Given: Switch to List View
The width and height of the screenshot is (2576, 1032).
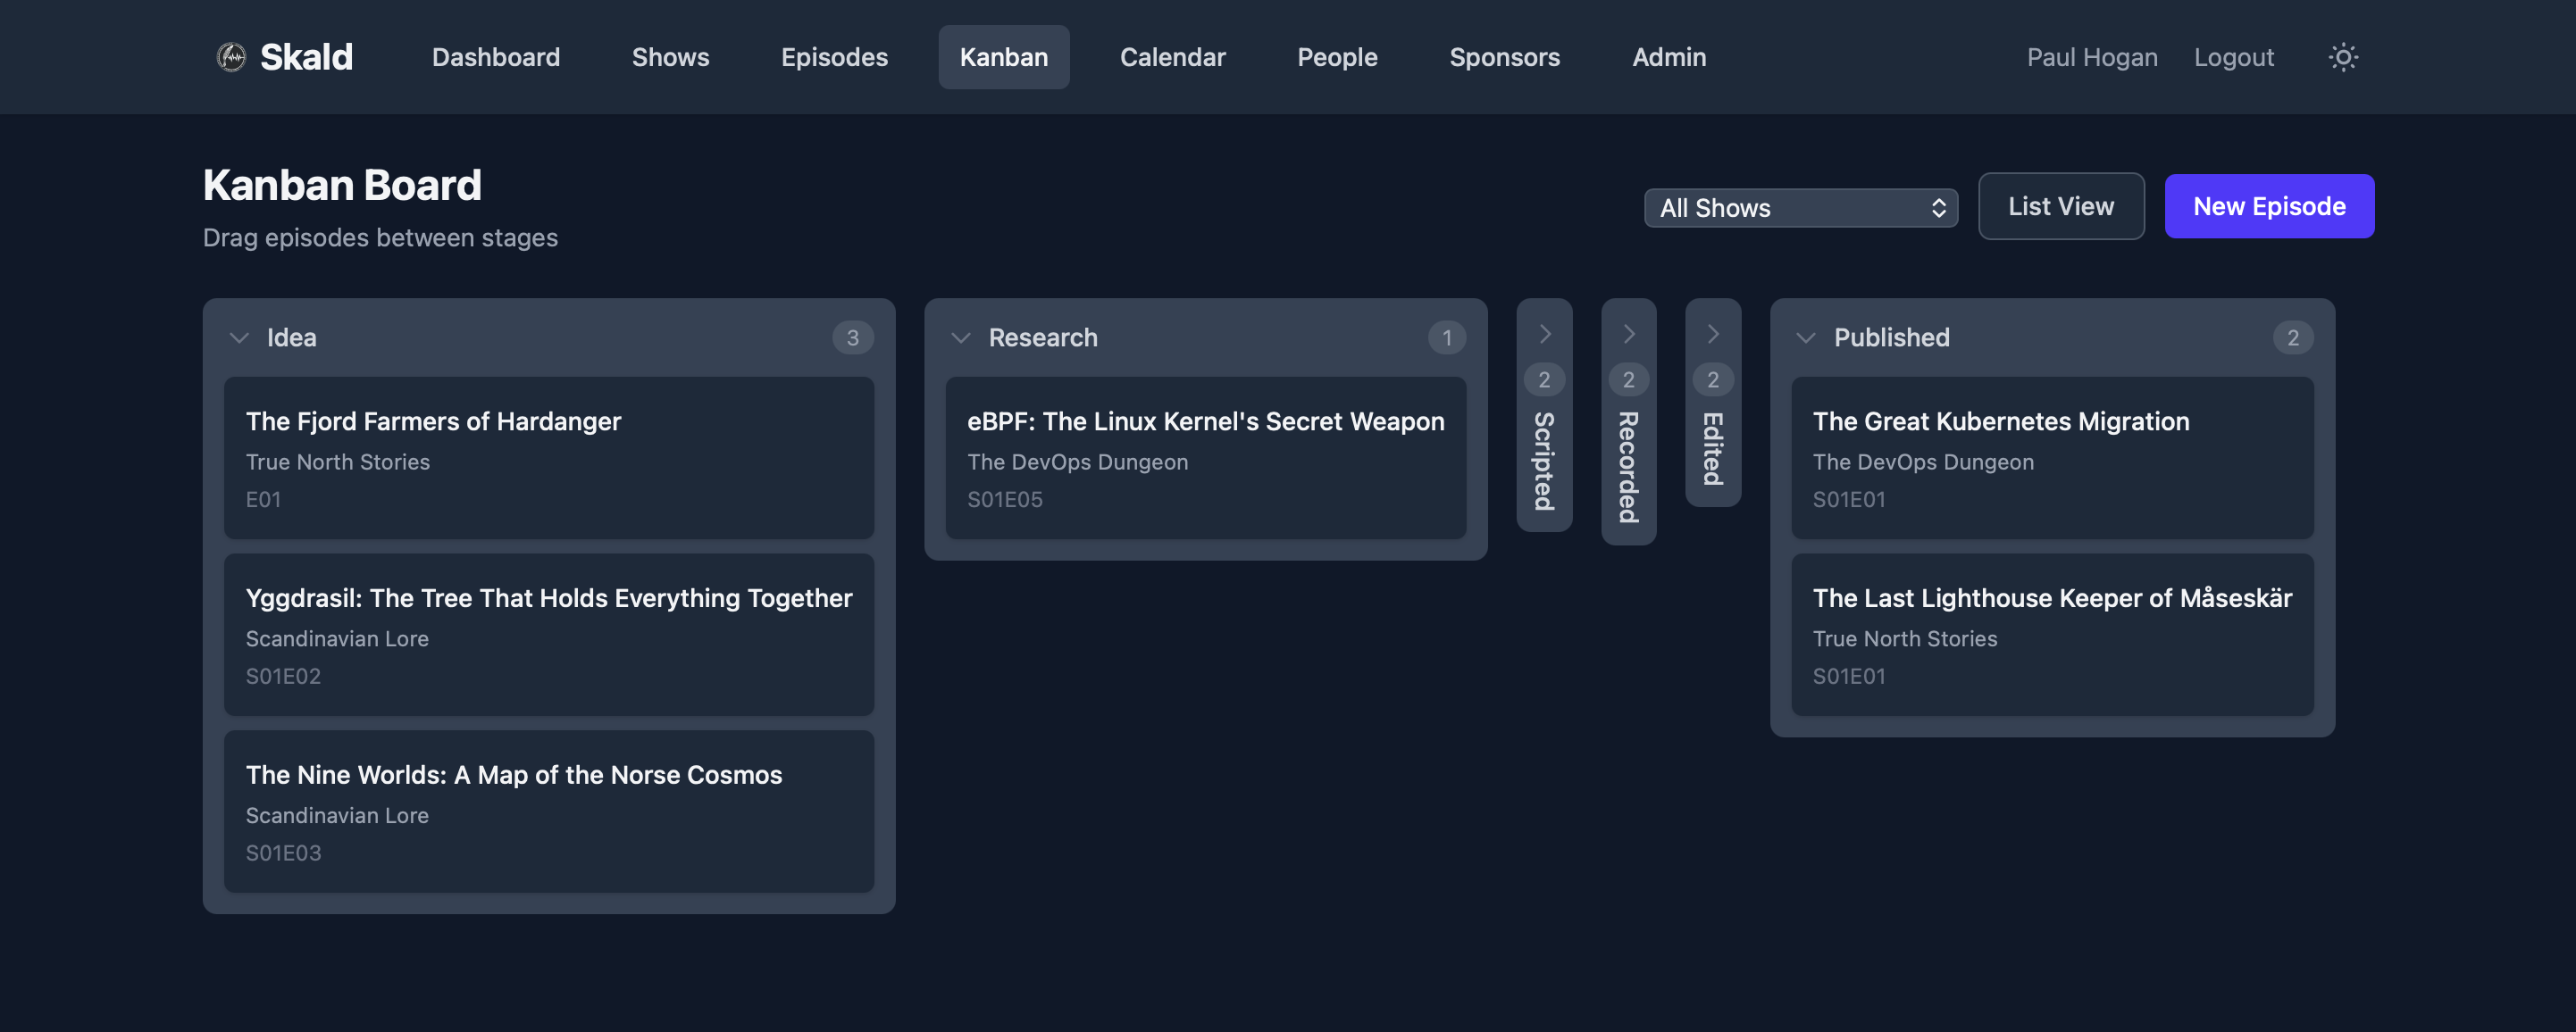Looking at the screenshot, I should point(2060,206).
